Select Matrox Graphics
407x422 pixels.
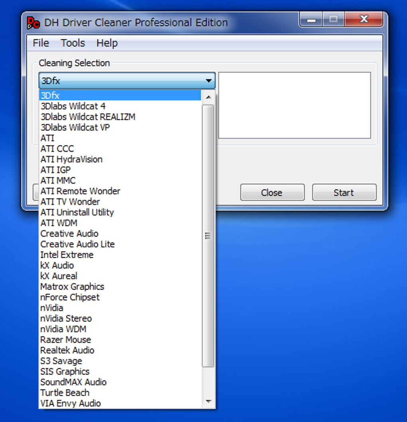[120, 287]
